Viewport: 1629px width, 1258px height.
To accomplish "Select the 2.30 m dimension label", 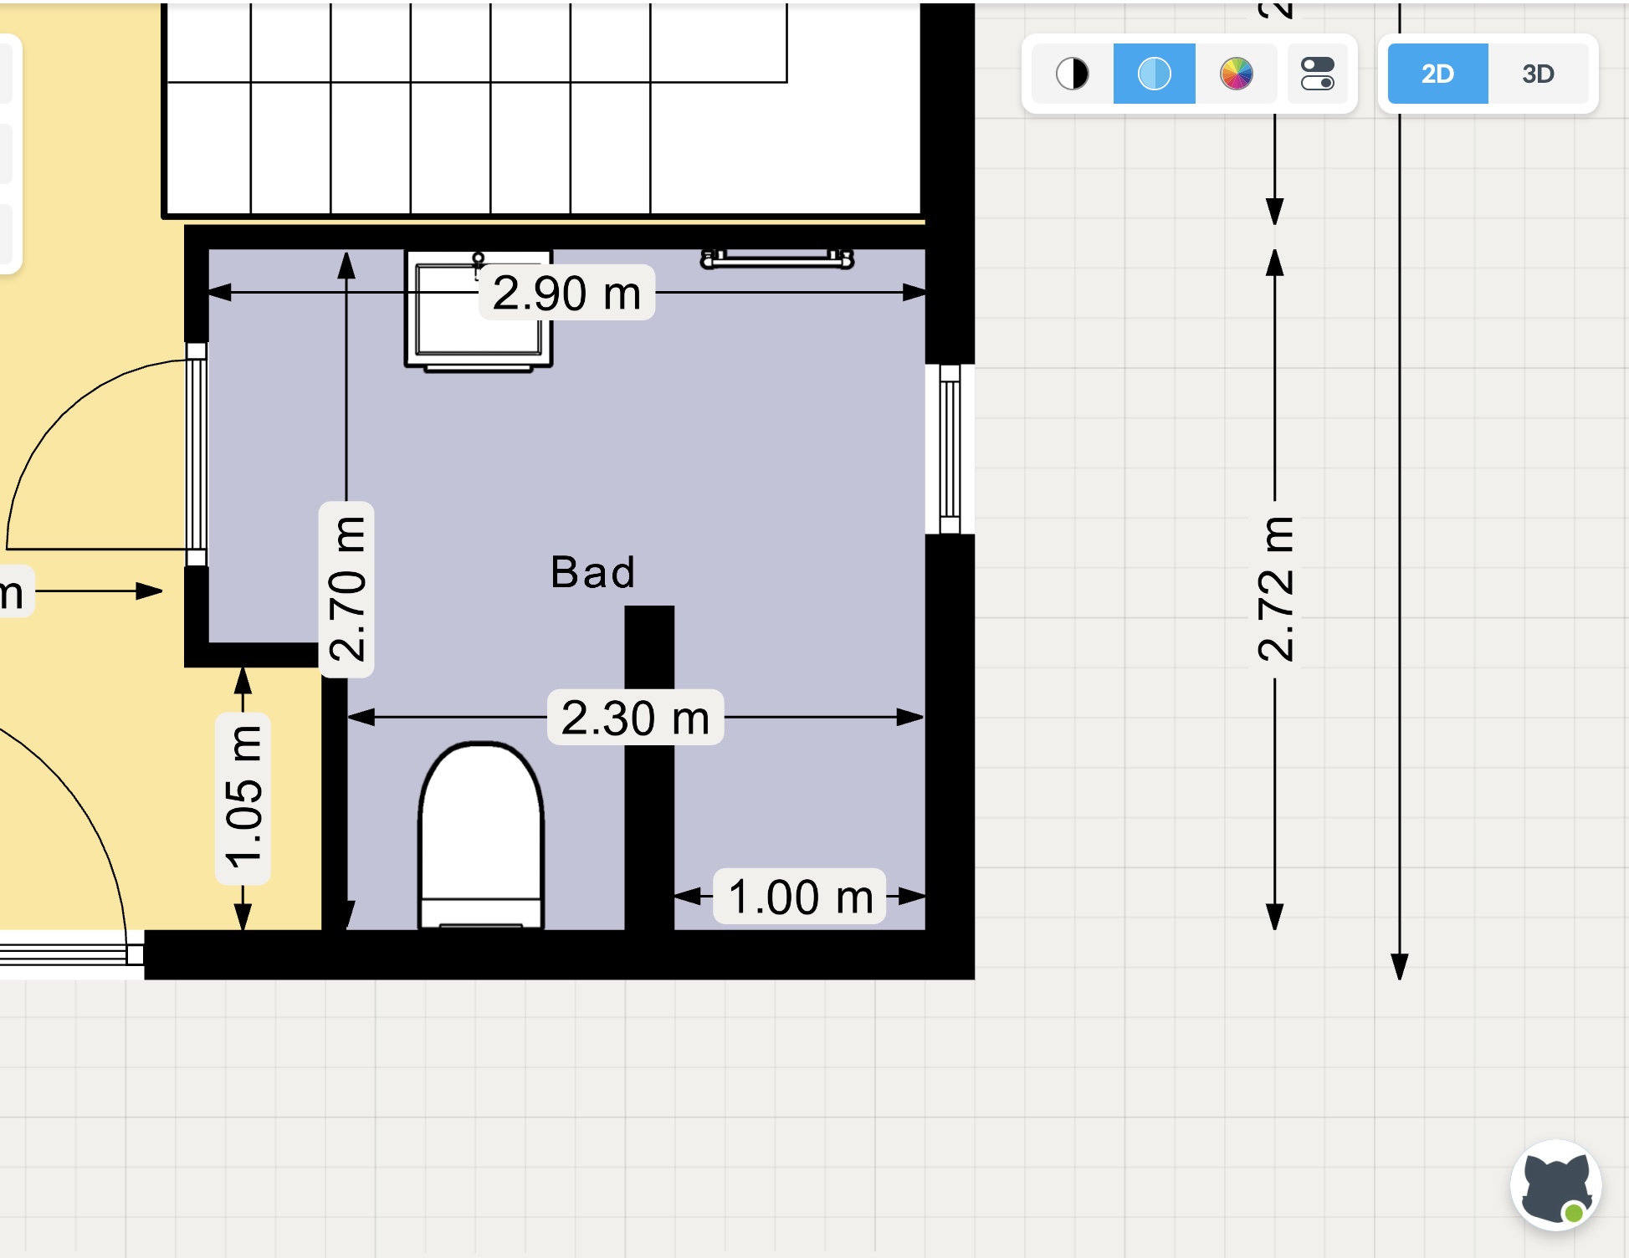I will 635,718.
